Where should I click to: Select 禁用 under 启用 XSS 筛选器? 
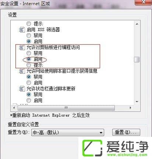(x=29, y=35)
